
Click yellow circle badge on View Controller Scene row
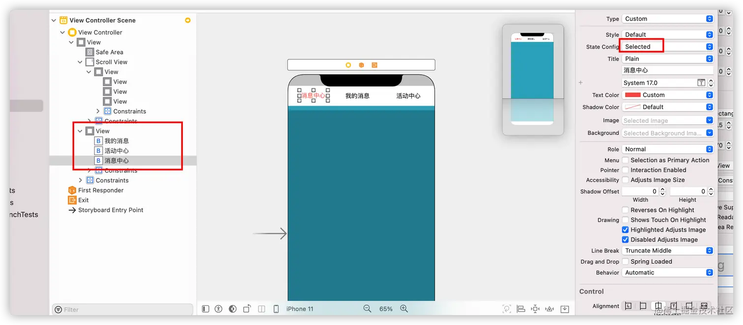pyautogui.click(x=188, y=20)
